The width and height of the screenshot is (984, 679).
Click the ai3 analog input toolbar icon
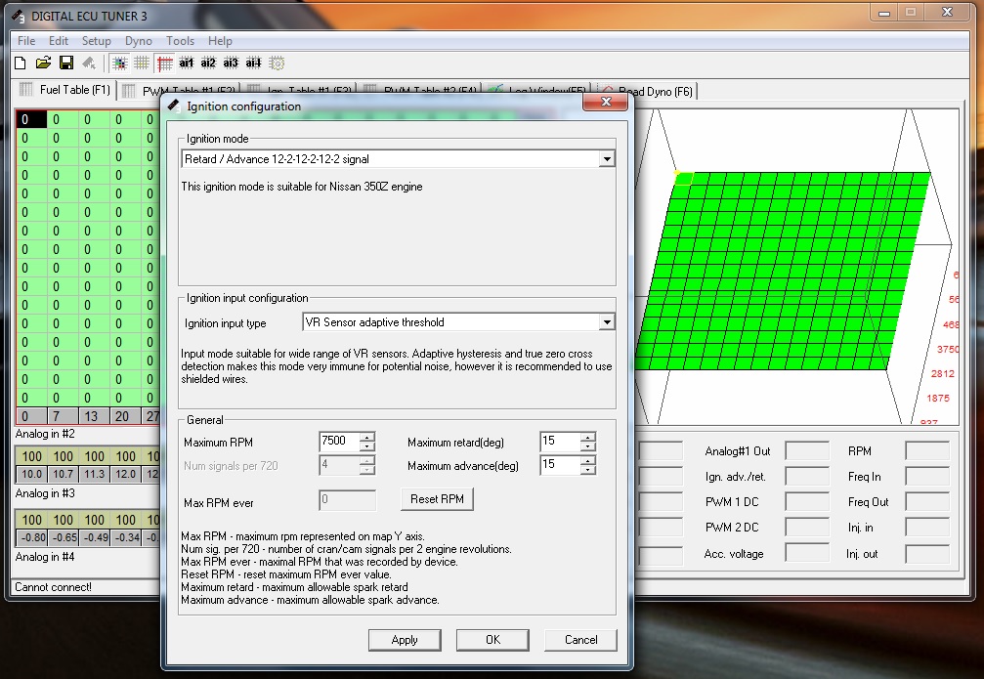tap(231, 64)
